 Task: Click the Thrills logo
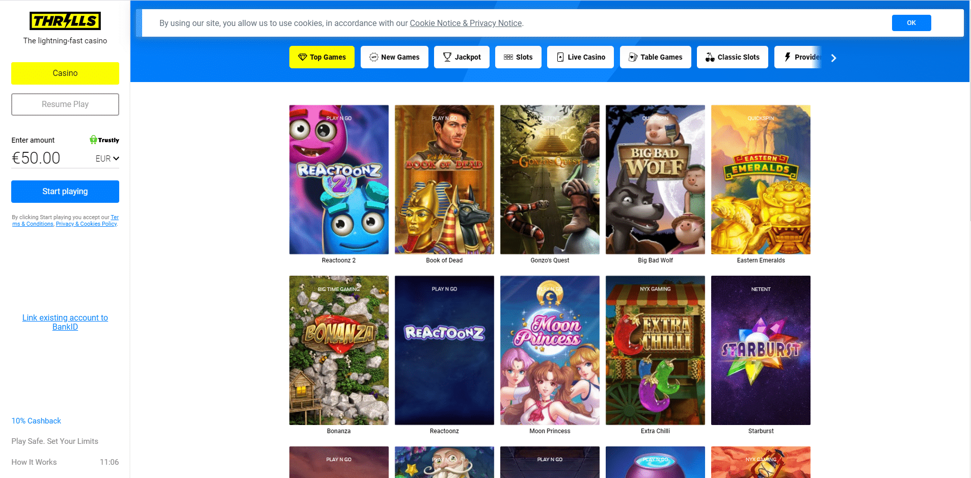click(x=65, y=21)
